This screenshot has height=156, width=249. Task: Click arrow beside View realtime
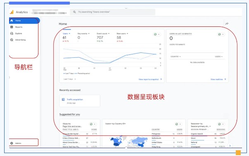[x=225, y=79]
